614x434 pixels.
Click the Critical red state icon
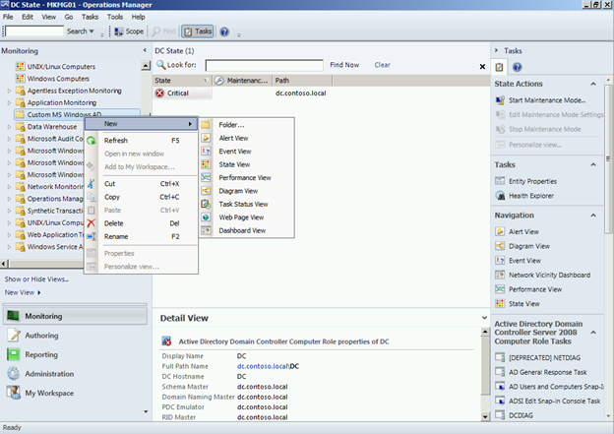tap(159, 93)
